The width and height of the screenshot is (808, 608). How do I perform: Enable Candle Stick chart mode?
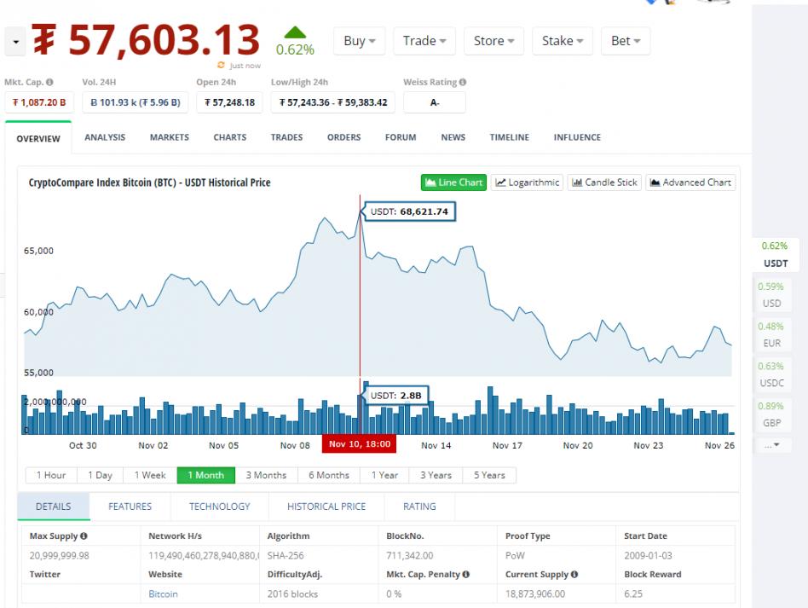point(604,182)
